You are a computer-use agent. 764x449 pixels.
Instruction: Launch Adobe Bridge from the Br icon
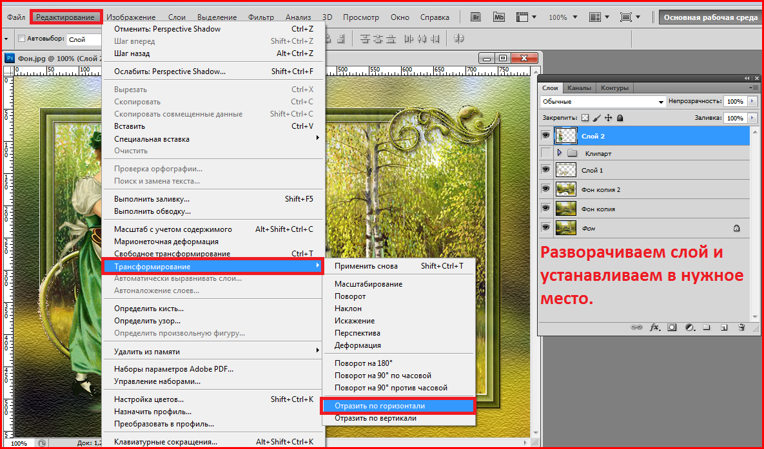476,17
